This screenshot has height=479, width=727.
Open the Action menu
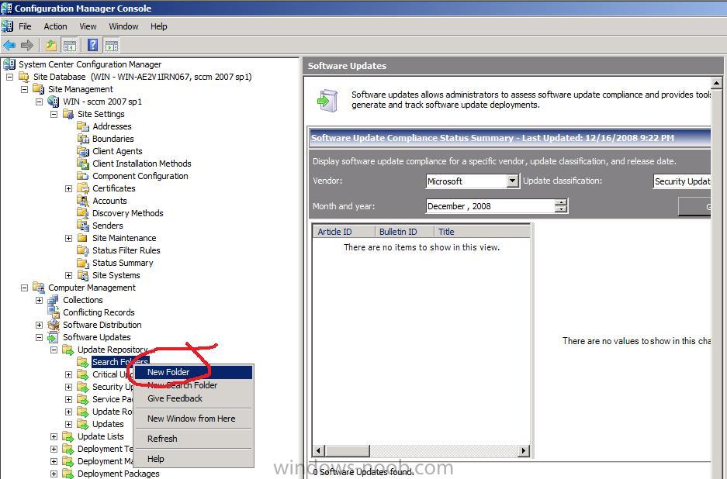[55, 26]
